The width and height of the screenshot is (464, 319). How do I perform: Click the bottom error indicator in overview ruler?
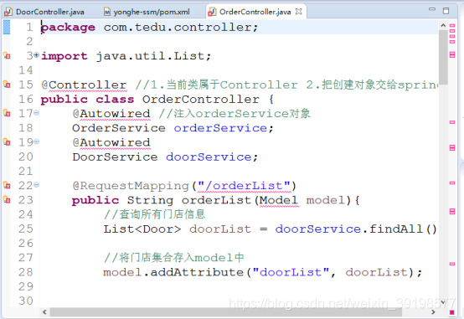point(452,312)
